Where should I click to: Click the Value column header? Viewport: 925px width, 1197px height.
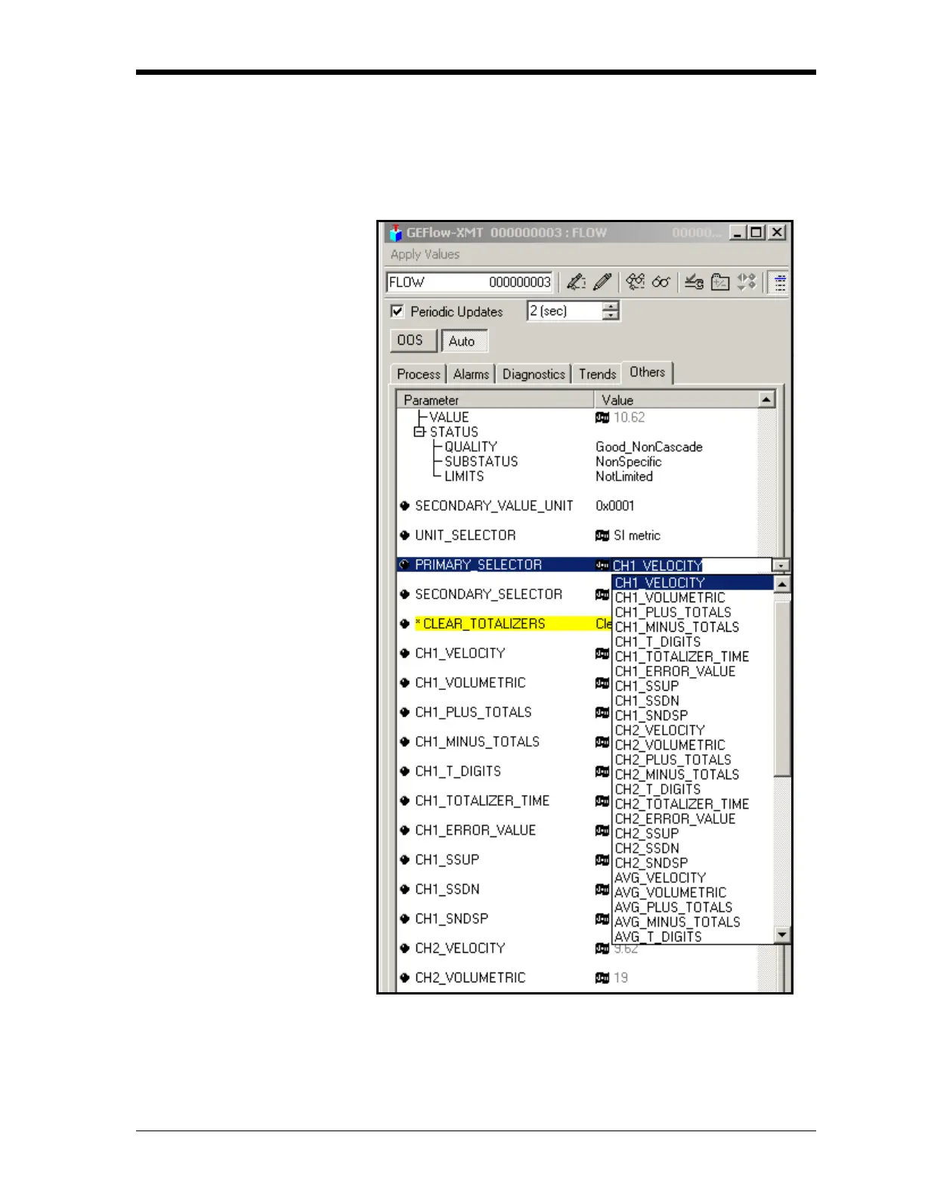(676, 400)
